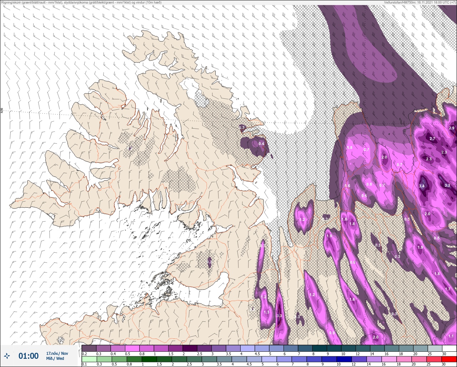457x367 pixels.
Task: Click the weekday text 'Mið./ Wed'
Action: (55, 358)
